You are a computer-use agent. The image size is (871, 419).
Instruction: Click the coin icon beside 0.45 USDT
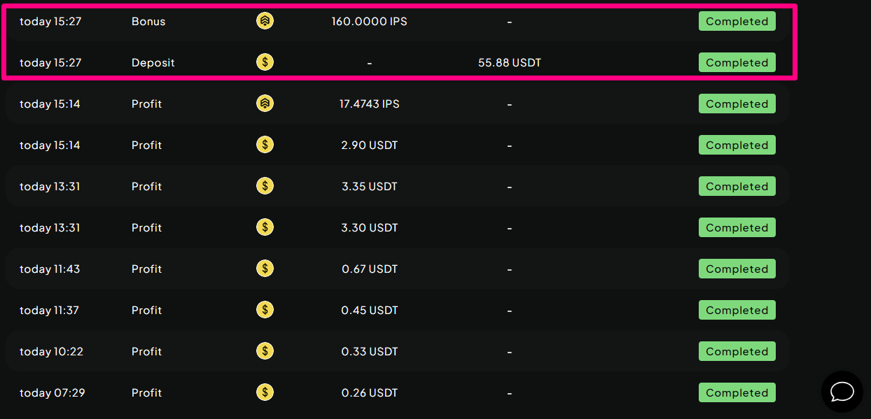(265, 310)
